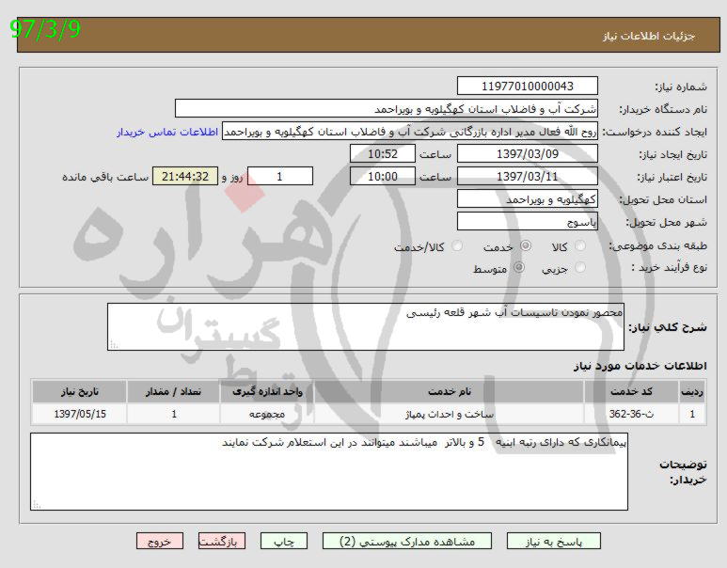Click validity date field 1397/03/11
Image resolution: width=727 pixels, height=568 pixels.
528,177
